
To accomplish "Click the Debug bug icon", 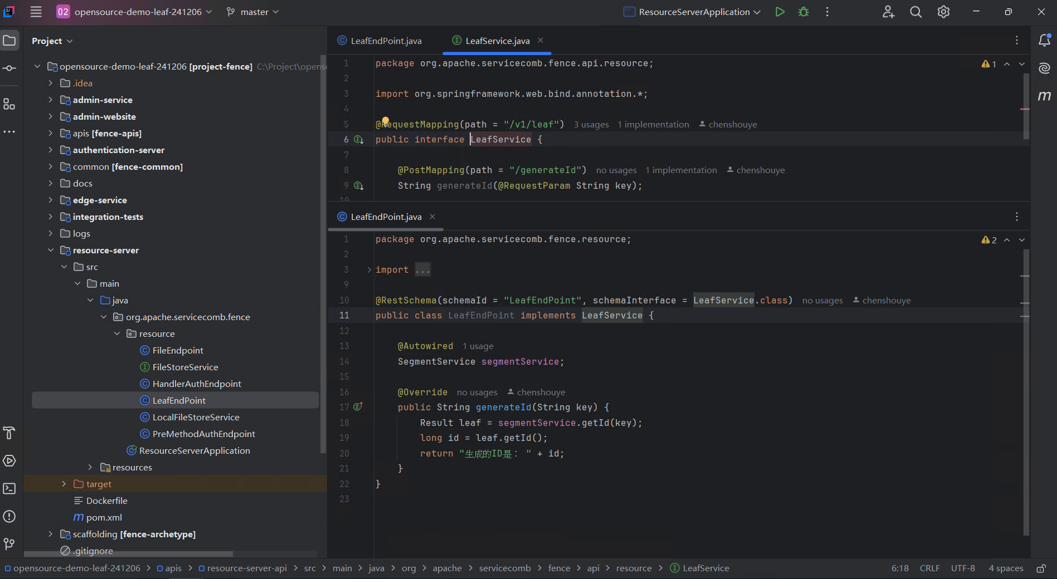I will click(x=803, y=12).
